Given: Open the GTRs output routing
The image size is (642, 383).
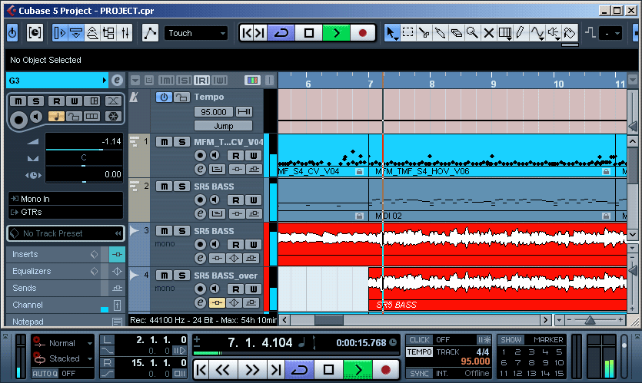Looking at the screenshot, I should (65, 212).
